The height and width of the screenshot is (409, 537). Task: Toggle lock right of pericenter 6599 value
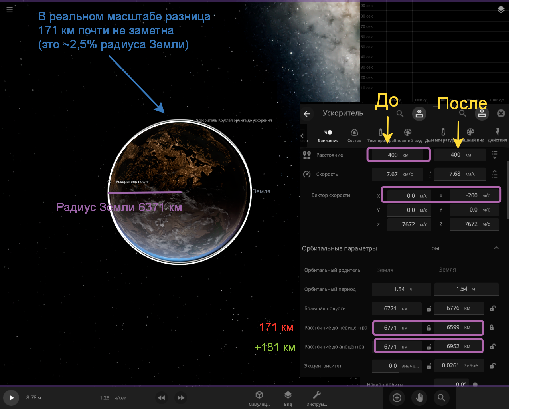(492, 327)
